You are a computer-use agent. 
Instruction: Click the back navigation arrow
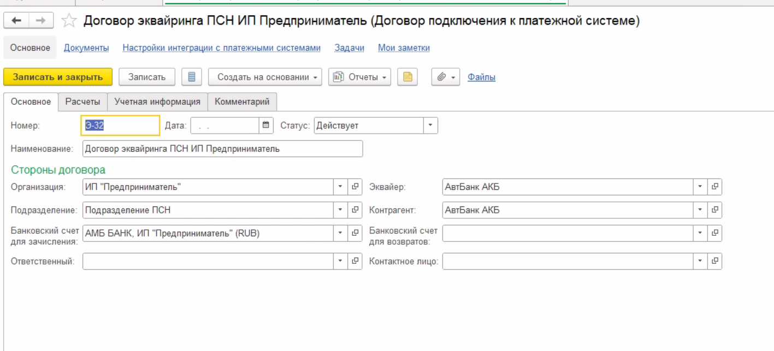[17, 21]
